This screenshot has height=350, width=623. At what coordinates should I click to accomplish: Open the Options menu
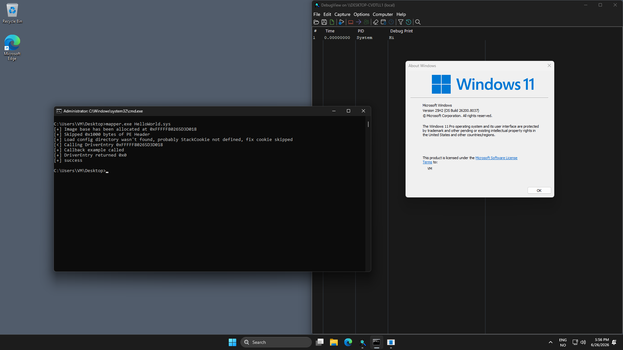tap(361, 14)
